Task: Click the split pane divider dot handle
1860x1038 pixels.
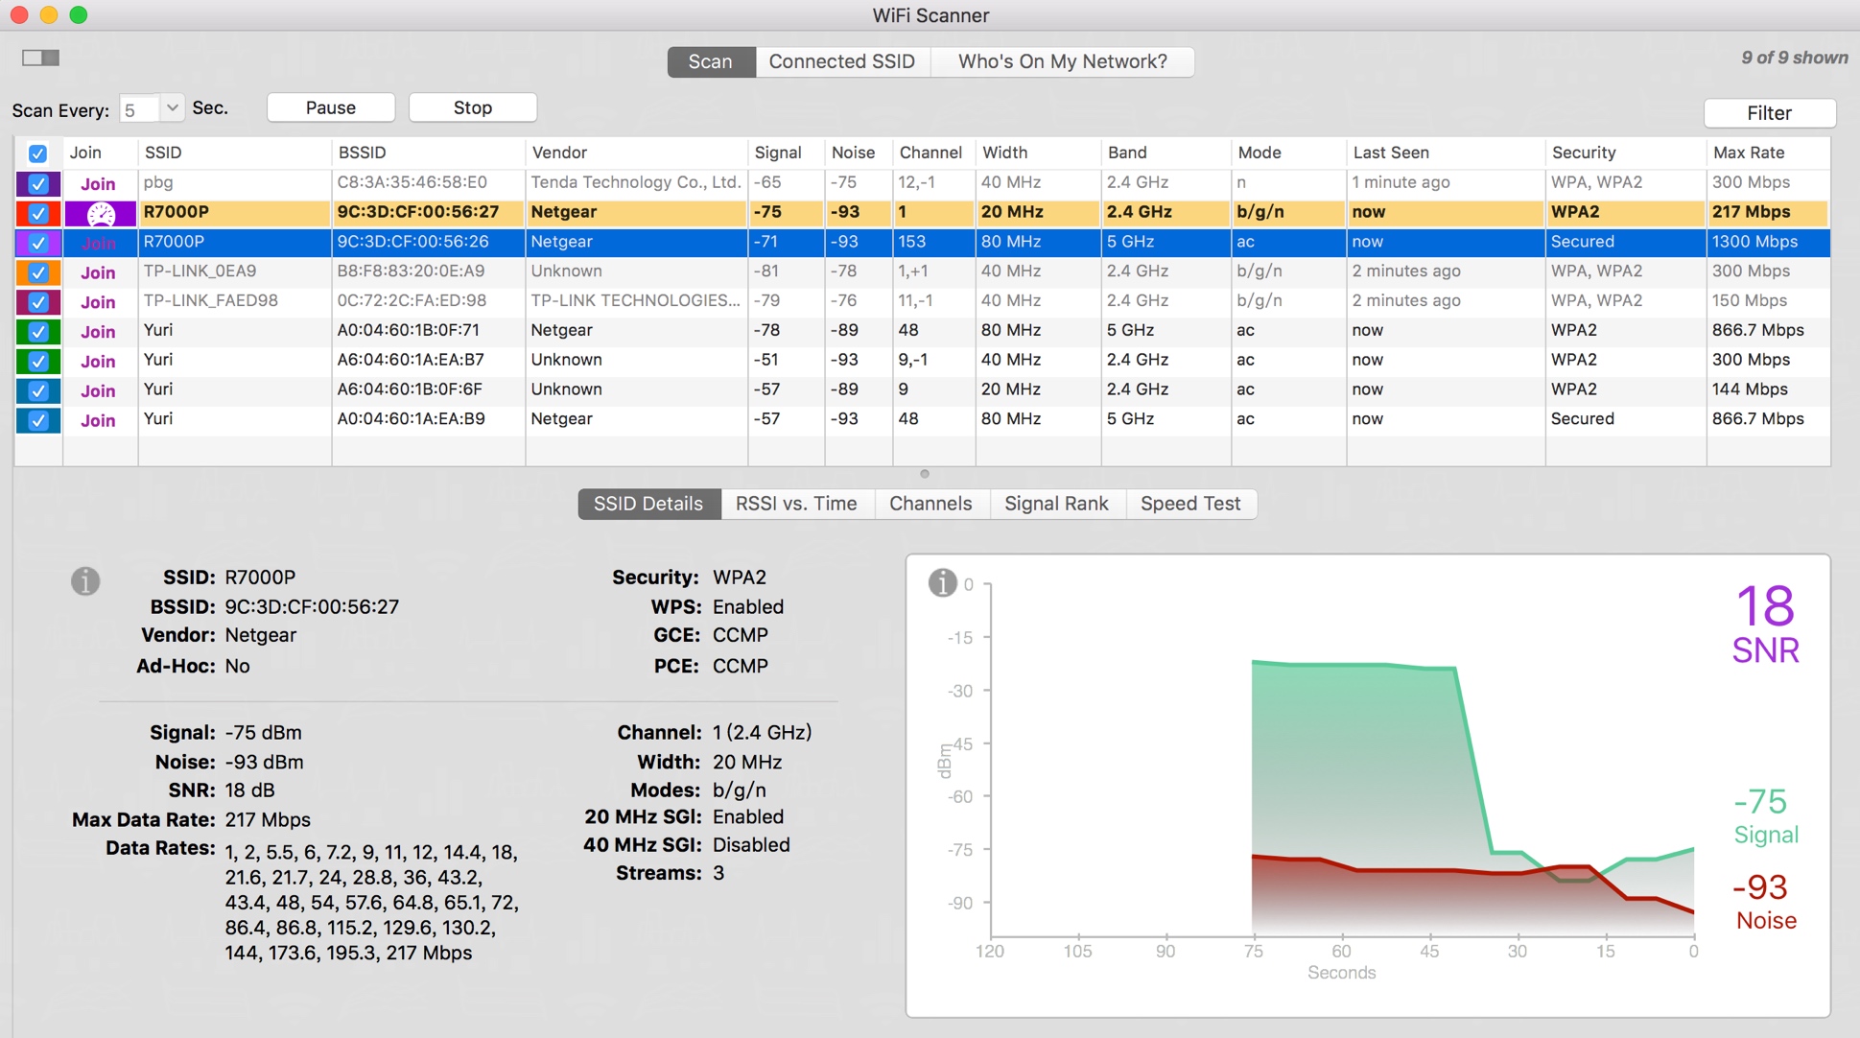Action: click(x=924, y=474)
